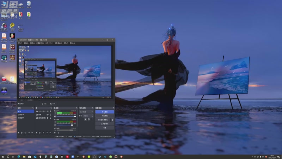The height and width of the screenshot is (159, 282).
Task: Select the second scene in Scenes list
Action: pyautogui.click(x=25, y=114)
